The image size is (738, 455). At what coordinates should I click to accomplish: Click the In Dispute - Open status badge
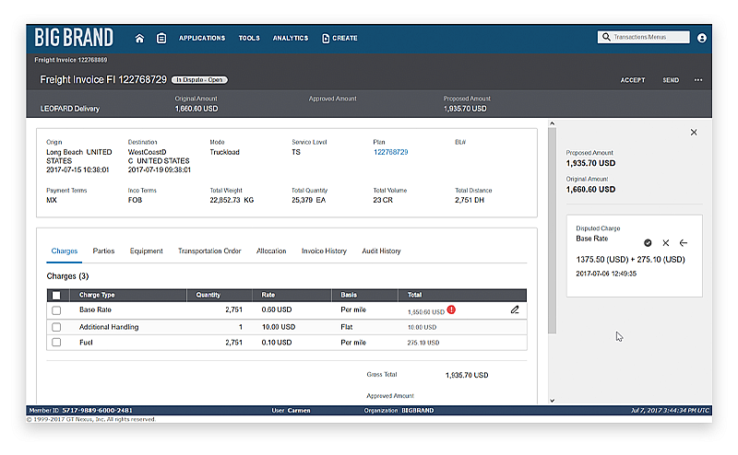[x=199, y=80]
